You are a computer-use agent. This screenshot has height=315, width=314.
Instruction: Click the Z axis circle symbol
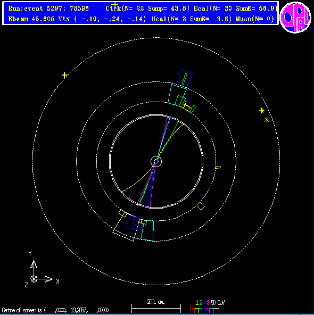coord(34,279)
